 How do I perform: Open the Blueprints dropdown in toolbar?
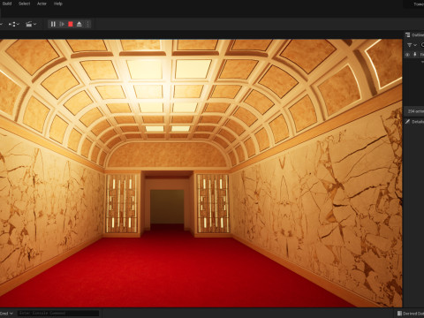14,24
